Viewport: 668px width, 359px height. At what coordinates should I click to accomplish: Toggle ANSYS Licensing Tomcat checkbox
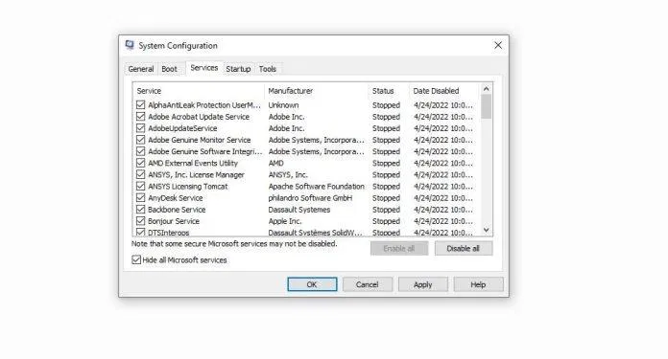140,186
